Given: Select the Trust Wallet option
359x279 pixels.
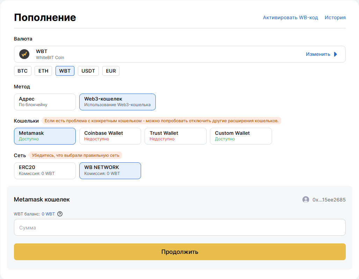Looking at the screenshot, I should [176, 136].
